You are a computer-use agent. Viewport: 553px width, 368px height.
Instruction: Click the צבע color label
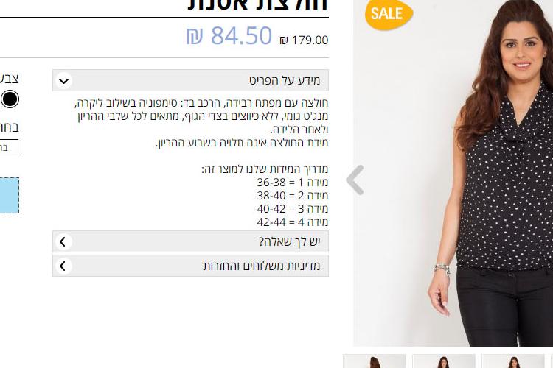click(x=9, y=78)
